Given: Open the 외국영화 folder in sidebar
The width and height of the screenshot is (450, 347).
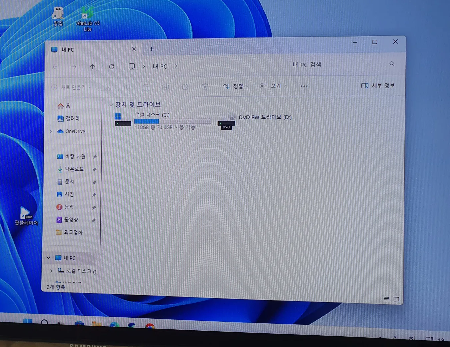Looking at the screenshot, I should click(x=69, y=232).
